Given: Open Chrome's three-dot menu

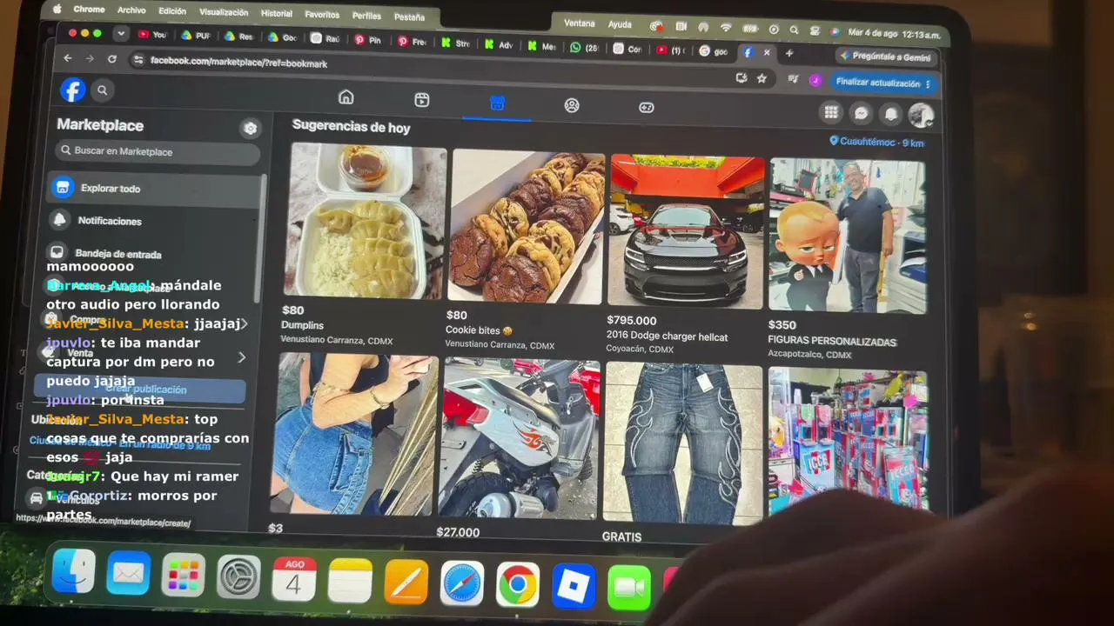Looking at the screenshot, I should [x=928, y=84].
